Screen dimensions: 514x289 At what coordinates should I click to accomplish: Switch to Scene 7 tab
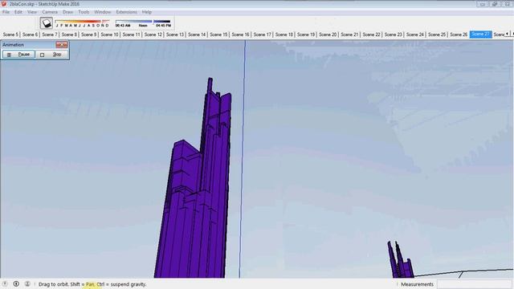[x=50, y=35]
